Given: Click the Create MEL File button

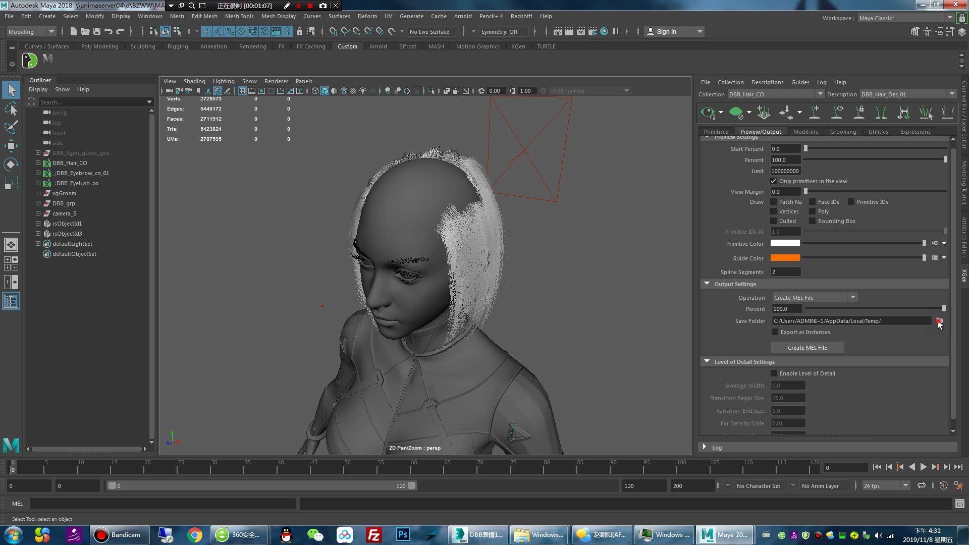Looking at the screenshot, I should point(807,348).
